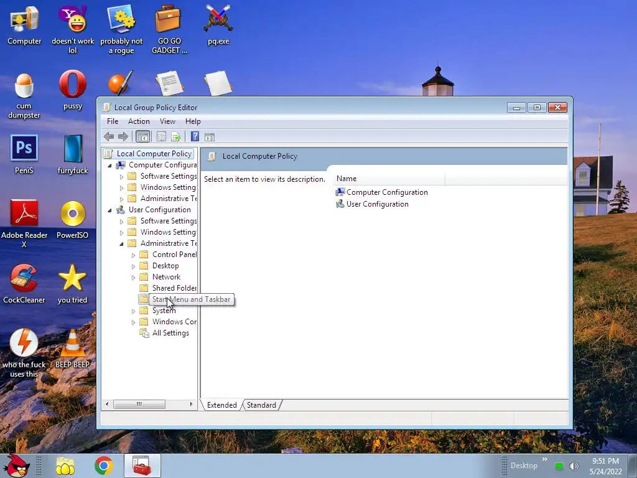Collapse the Computer Configuration tree node

coord(109,166)
